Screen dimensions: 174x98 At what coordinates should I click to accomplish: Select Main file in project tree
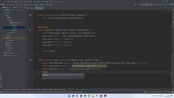(14, 30)
